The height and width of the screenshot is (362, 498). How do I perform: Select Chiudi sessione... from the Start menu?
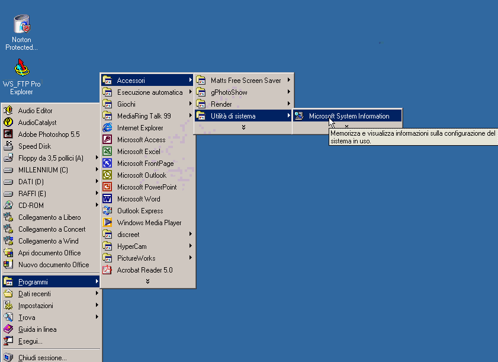[x=51, y=357]
